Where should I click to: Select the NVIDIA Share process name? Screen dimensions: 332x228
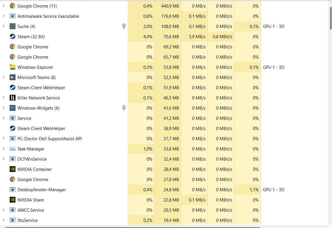[30, 200]
